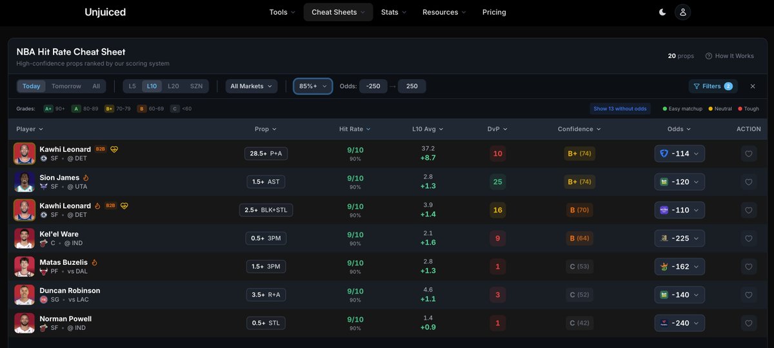The width and height of the screenshot is (774, 348).
Task: Open Norman Powell player avatar
Action: [x=25, y=324]
